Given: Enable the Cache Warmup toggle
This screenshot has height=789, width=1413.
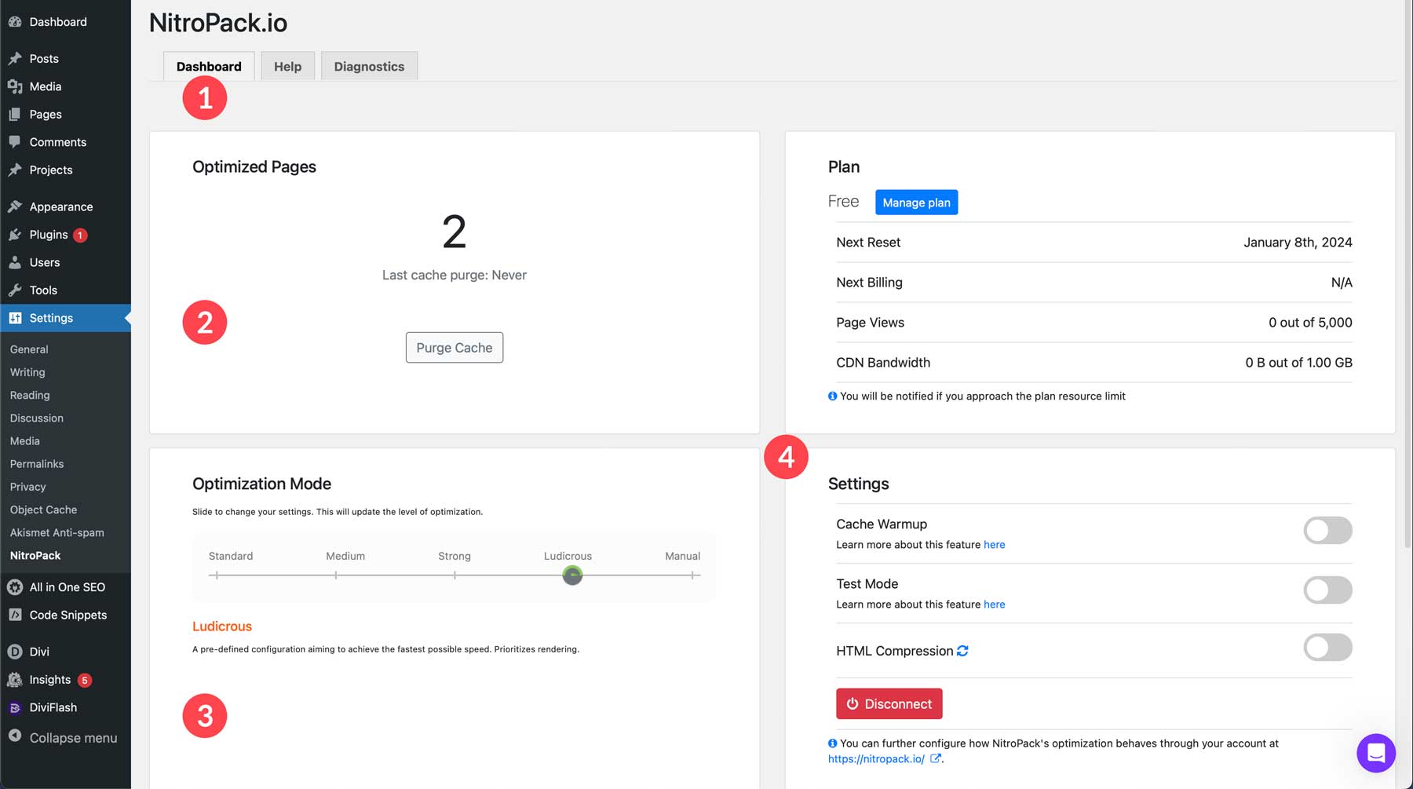Looking at the screenshot, I should pos(1327,531).
